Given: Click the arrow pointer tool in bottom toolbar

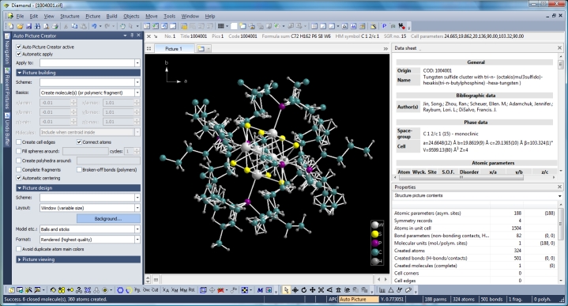Looking at the screenshot, I should (286, 290).
